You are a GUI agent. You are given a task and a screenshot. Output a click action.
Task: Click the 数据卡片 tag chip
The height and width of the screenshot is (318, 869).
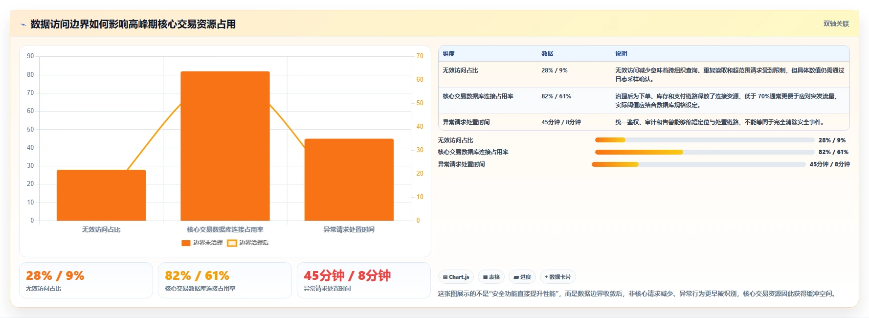(x=558, y=277)
